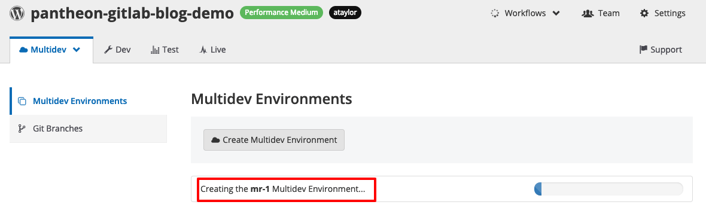Click the Performance Medium badge
Viewport: 706px width, 220px height.
point(281,13)
